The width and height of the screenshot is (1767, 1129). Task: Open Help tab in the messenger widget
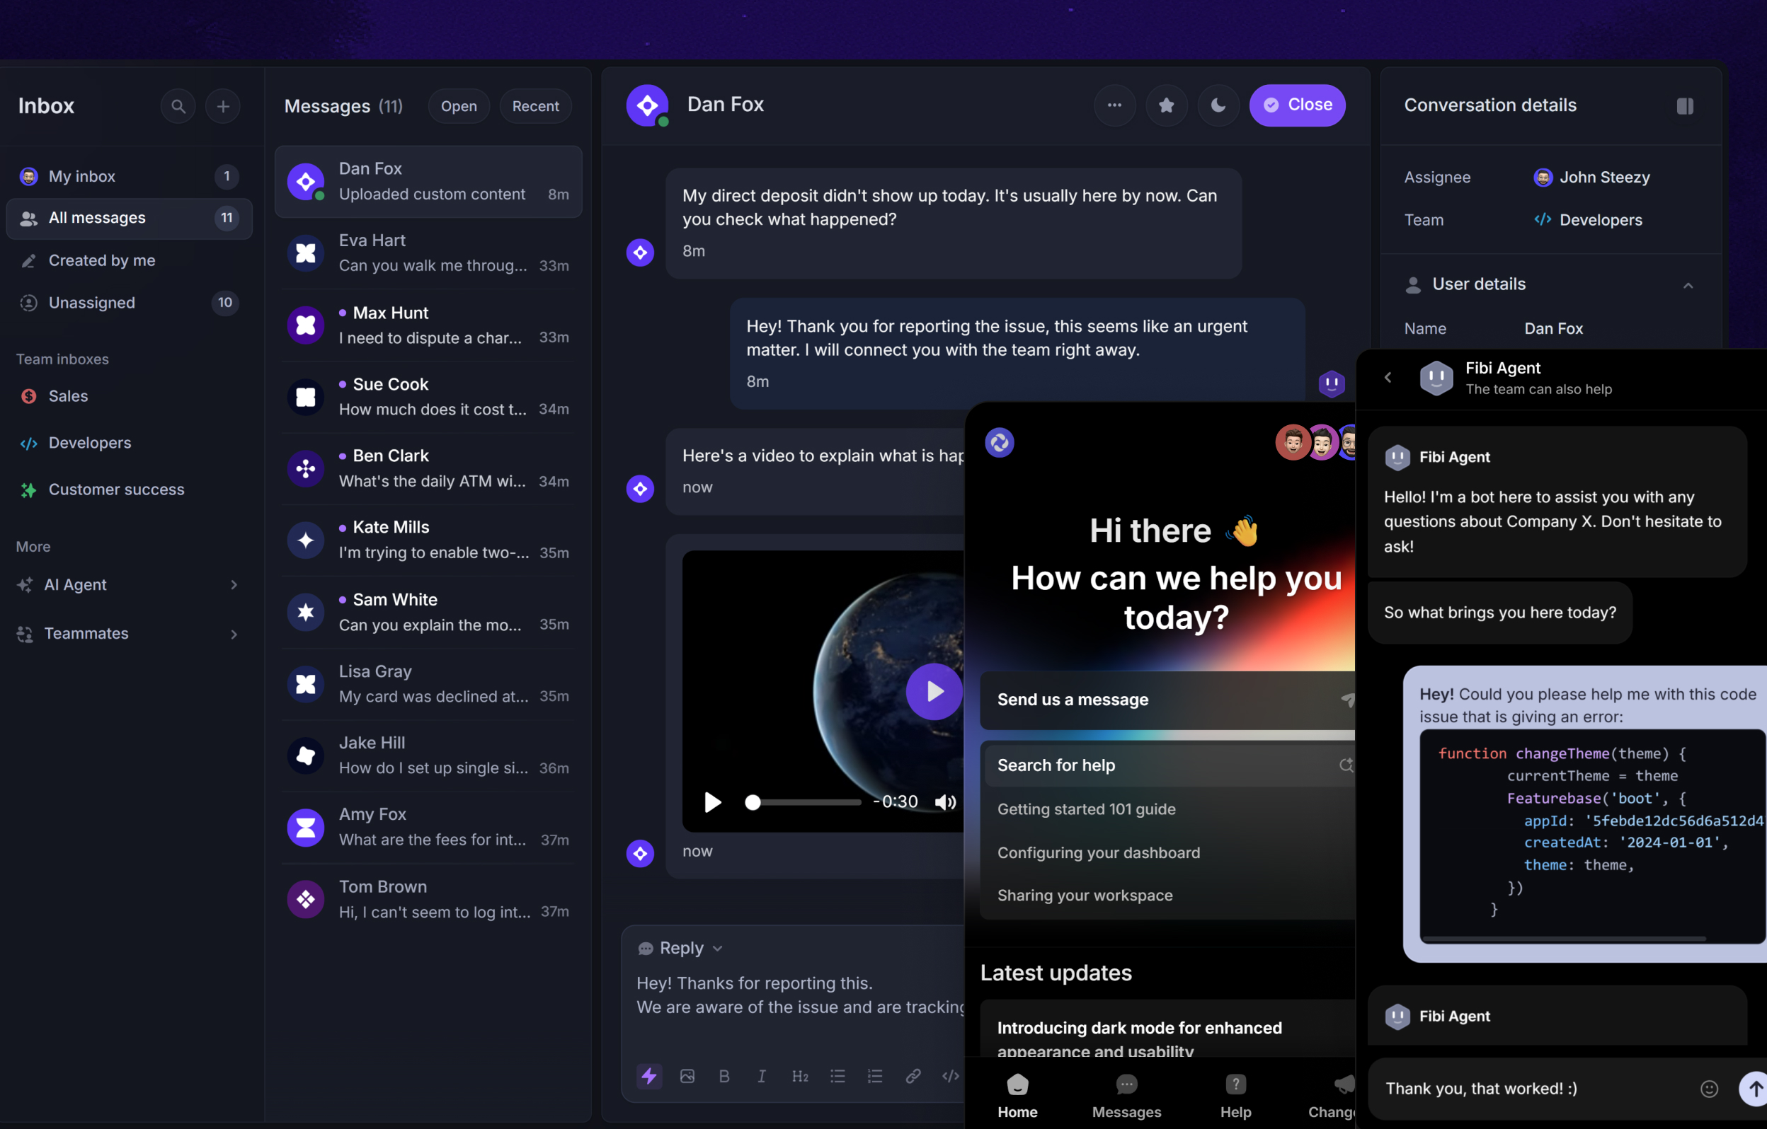[x=1236, y=1096]
